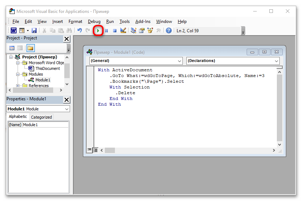Viewport: 302px width, 201px height.
Task: Open the (Declarations) procedure dropdown
Action: pyautogui.click(x=233, y=61)
